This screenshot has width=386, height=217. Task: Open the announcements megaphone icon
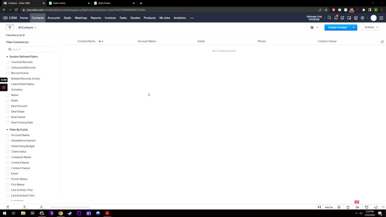[319, 207]
